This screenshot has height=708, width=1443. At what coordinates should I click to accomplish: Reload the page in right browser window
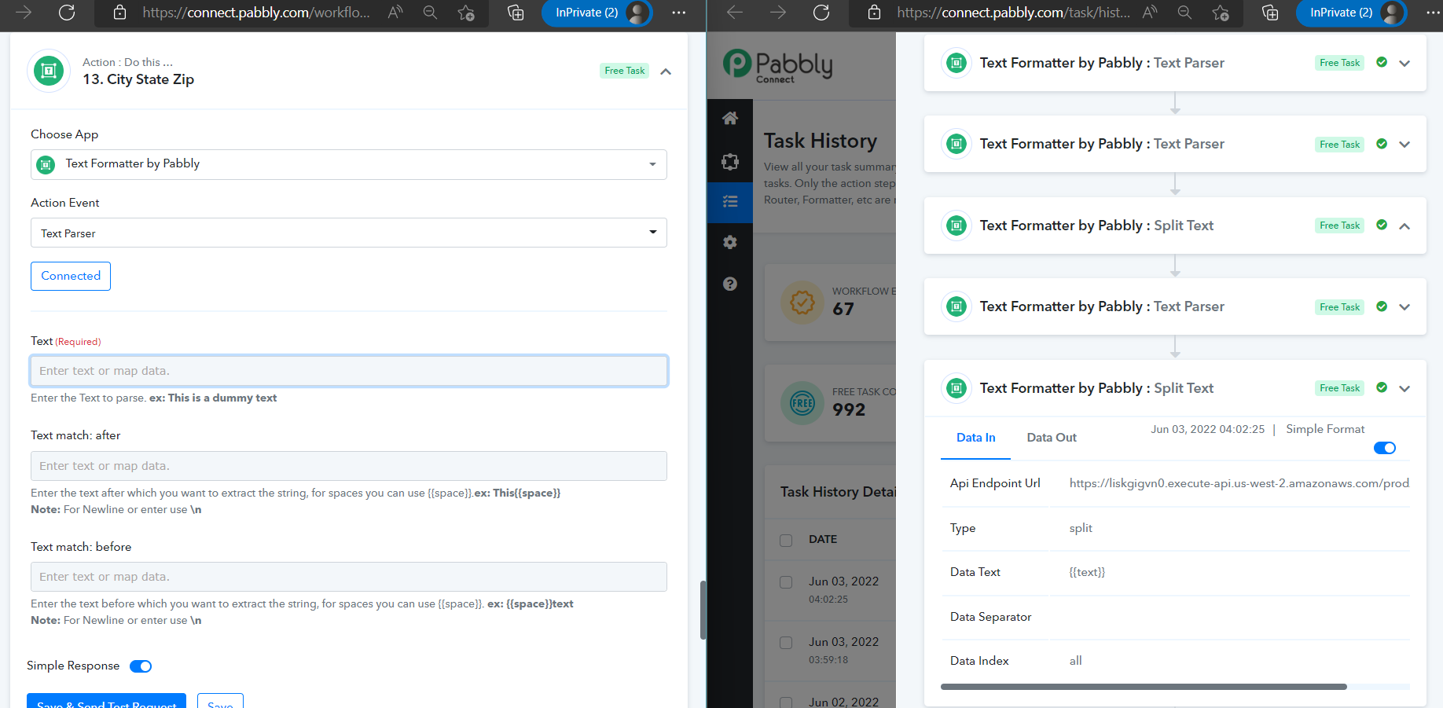[x=821, y=13]
